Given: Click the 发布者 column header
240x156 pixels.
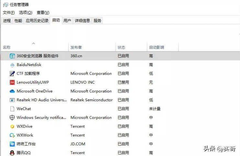Looking at the screenshot, I should click(76, 47).
